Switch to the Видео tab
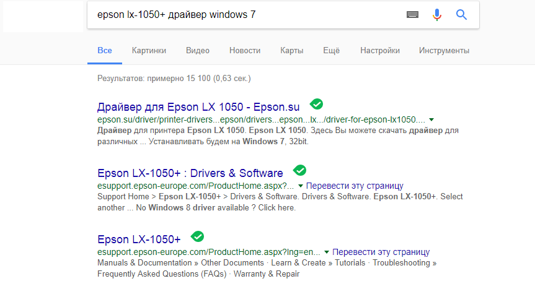535x289 pixels. point(198,51)
